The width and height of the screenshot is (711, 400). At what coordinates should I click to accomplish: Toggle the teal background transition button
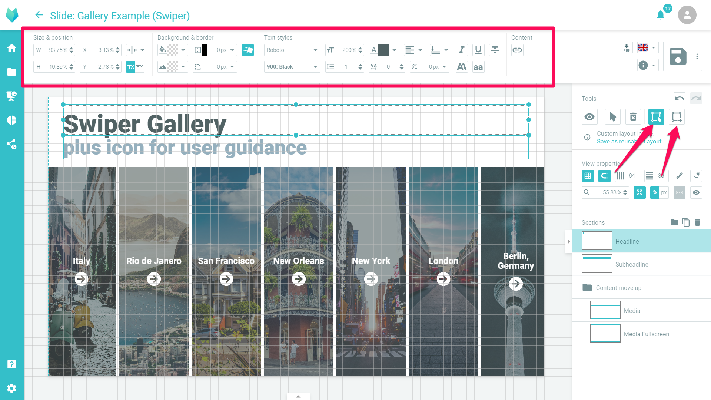(247, 50)
